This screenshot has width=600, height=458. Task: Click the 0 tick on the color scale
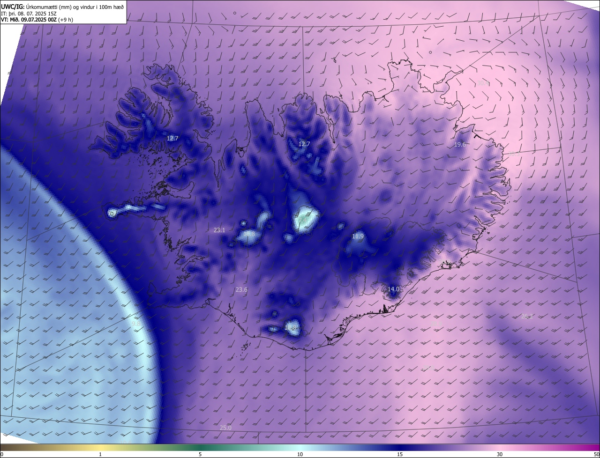1,454
